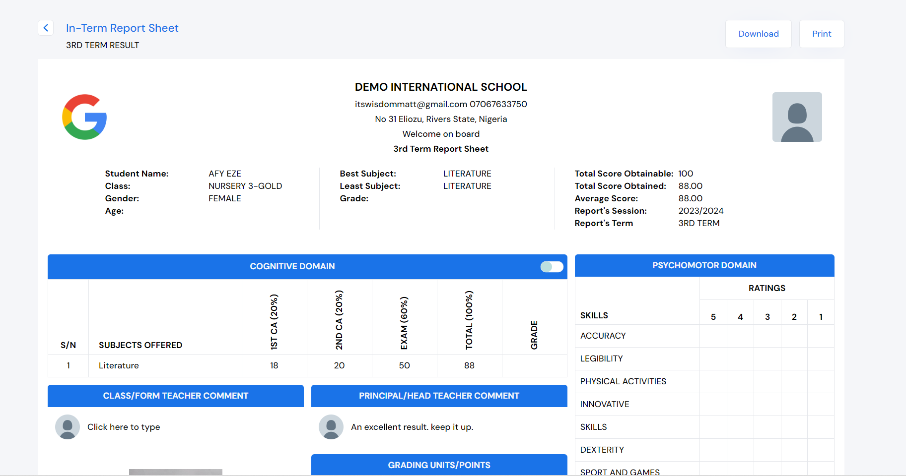Image resolution: width=906 pixels, height=476 pixels.
Task: Click the principal avatar icon
Action: (x=331, y=427)
